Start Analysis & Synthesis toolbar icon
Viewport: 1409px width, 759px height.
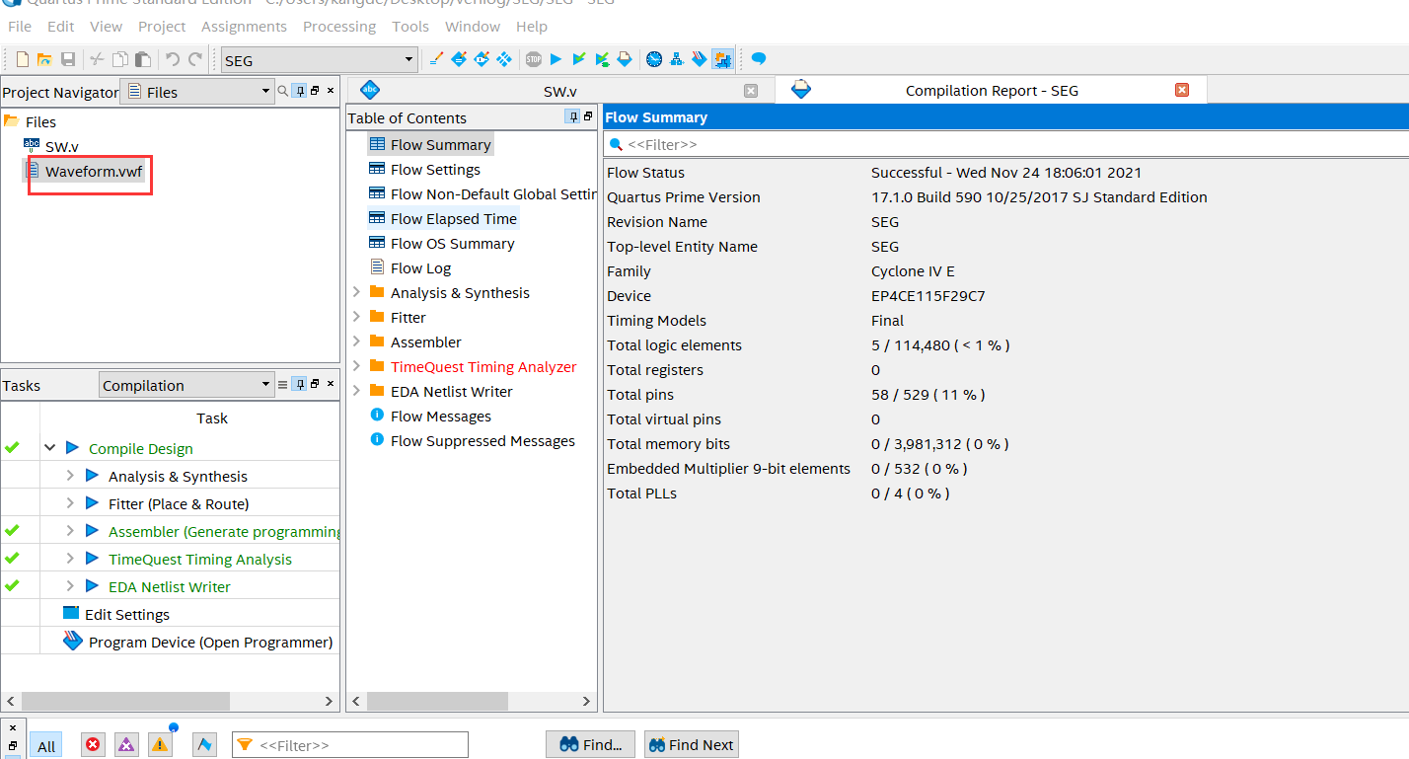[x=602, y=59]
